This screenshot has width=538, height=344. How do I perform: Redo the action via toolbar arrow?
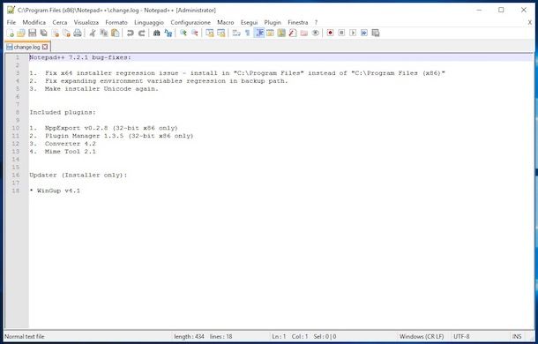coord(141,33)
